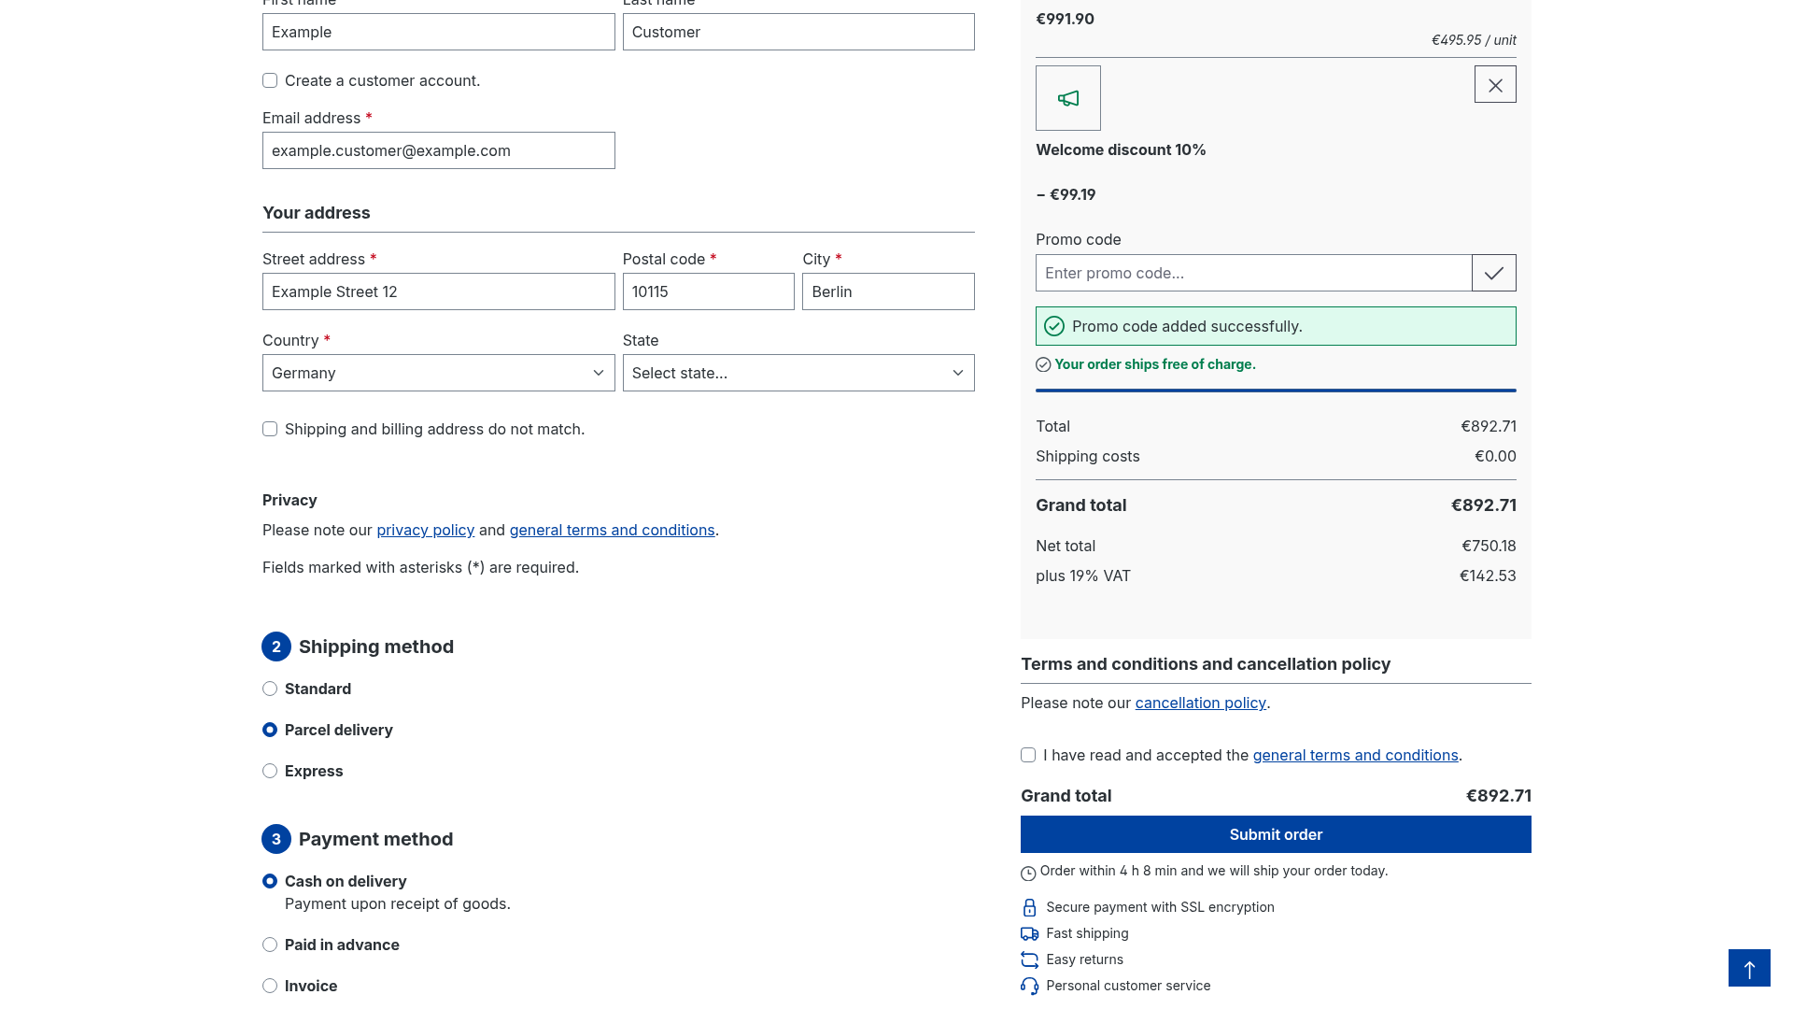Remove the Welcome discount promotion
Image resolution: width=1793 pixels, height=1009 pixels.
[1495, 84]
